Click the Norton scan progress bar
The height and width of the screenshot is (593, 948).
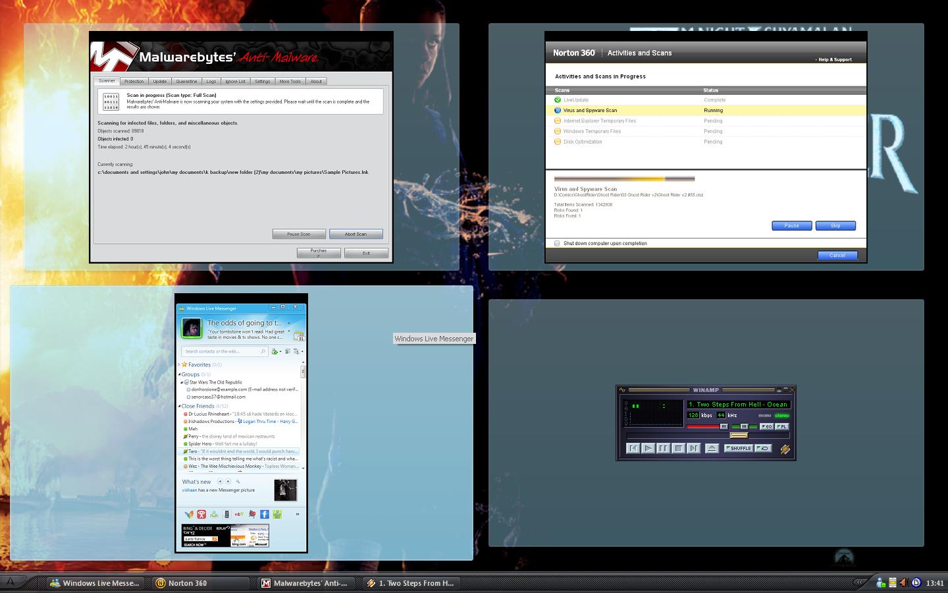point(624,179)
